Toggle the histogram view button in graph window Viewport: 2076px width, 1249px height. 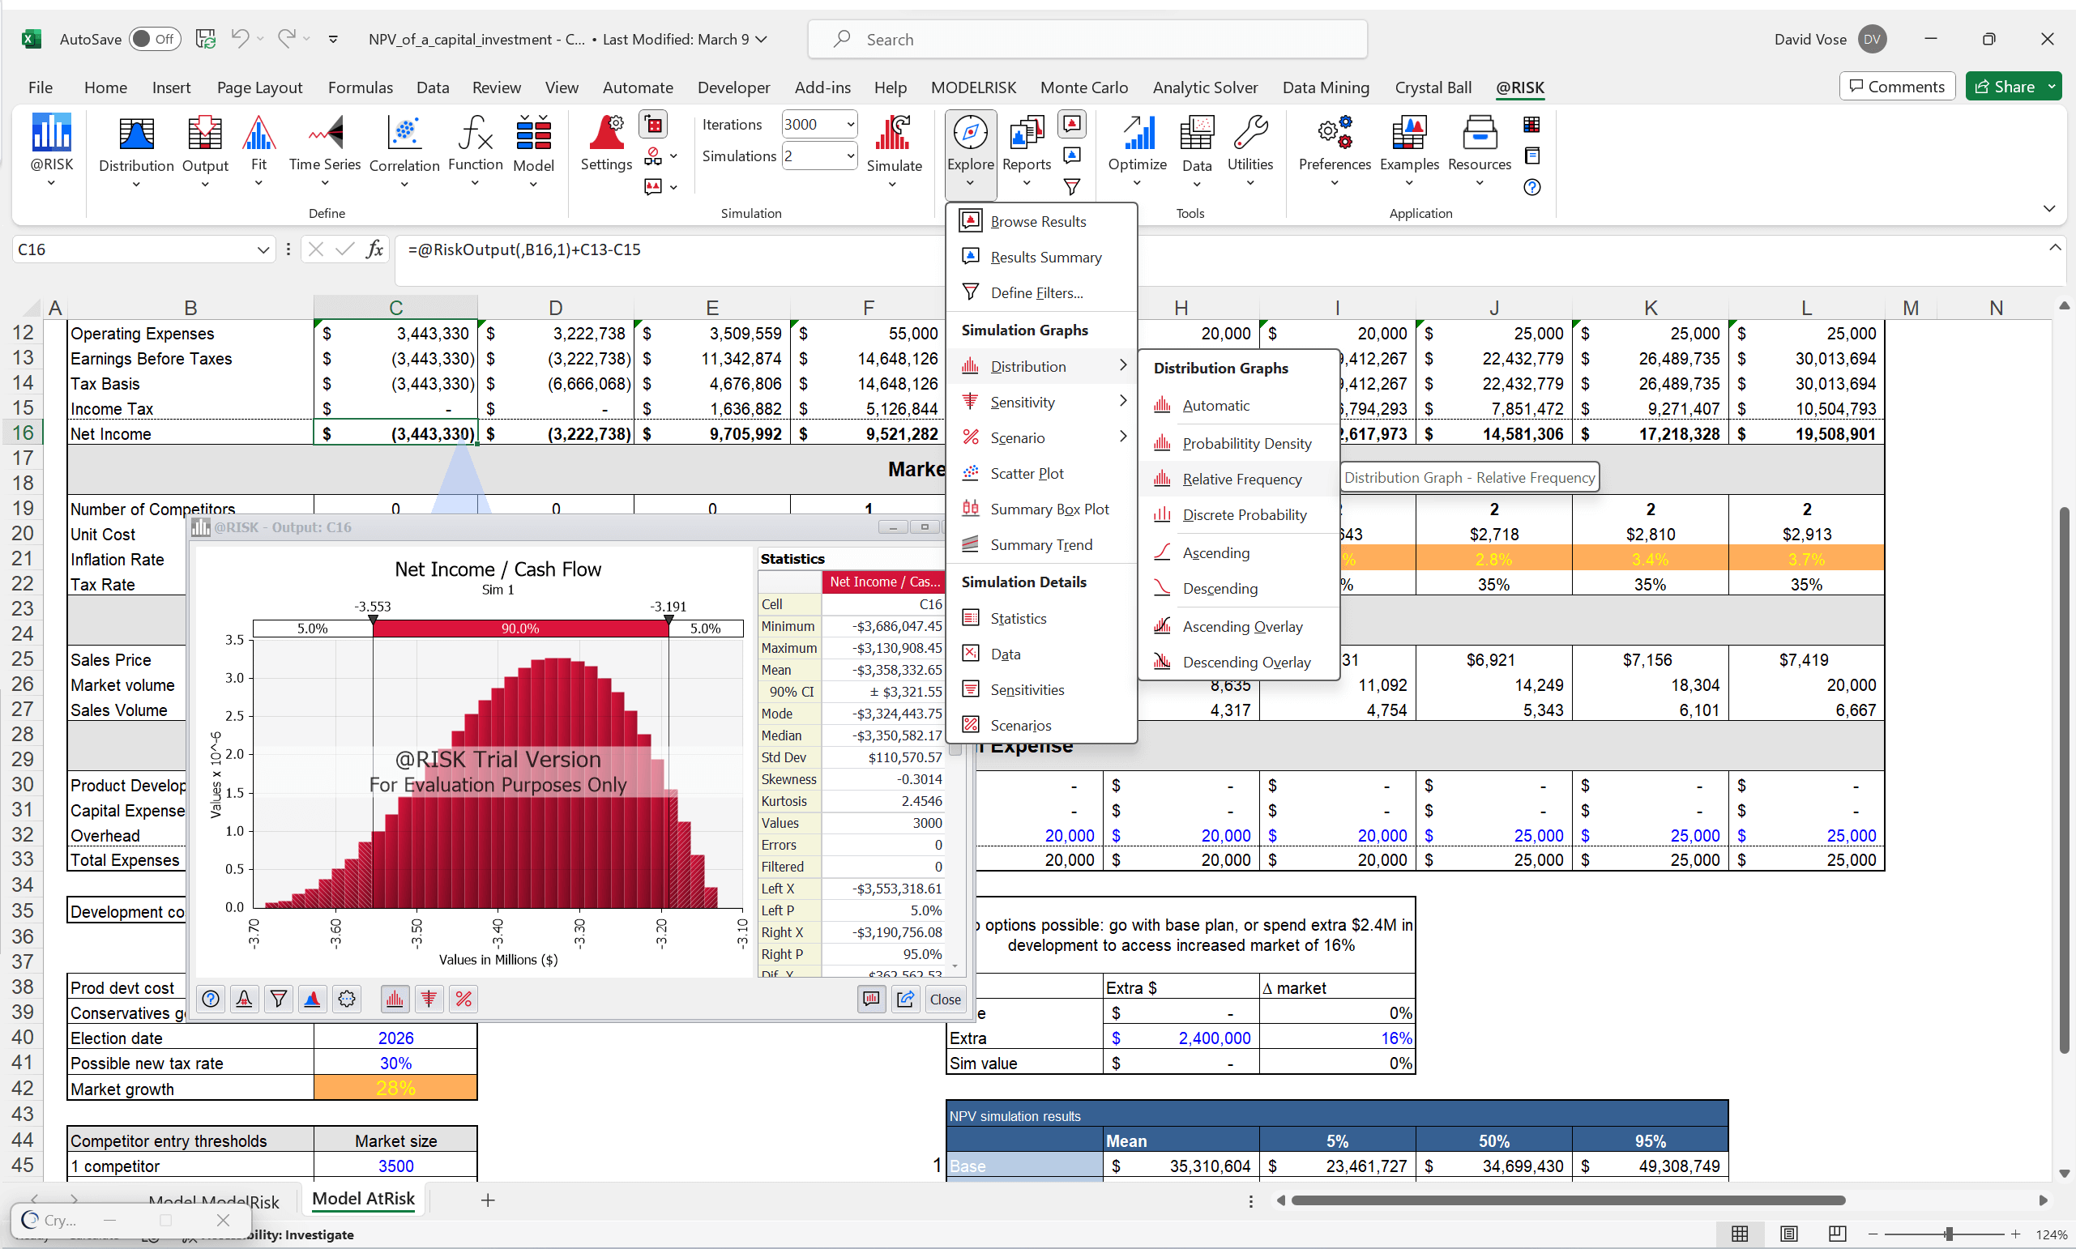click(393, 999)
